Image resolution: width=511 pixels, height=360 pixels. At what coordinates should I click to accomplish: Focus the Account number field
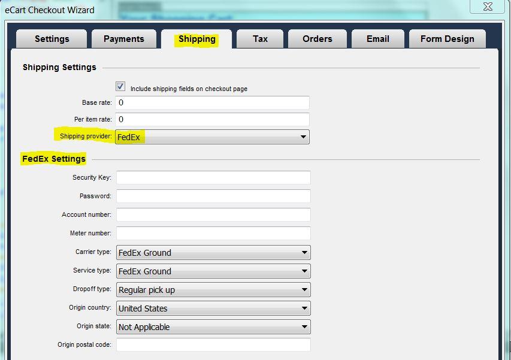213,214
